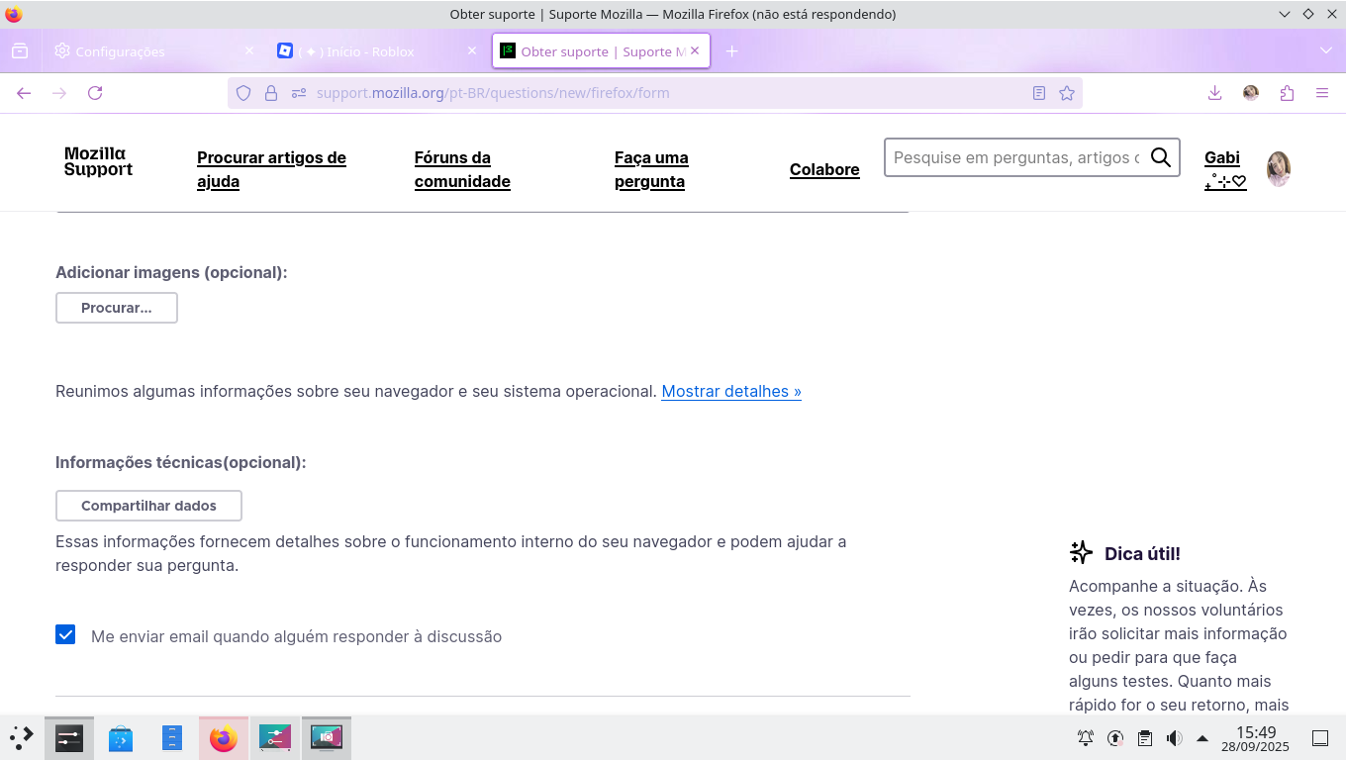This screenshot has width=1346, height=760.
Task: Open the screenshot tool in taskbar
Action: (327, 737)
